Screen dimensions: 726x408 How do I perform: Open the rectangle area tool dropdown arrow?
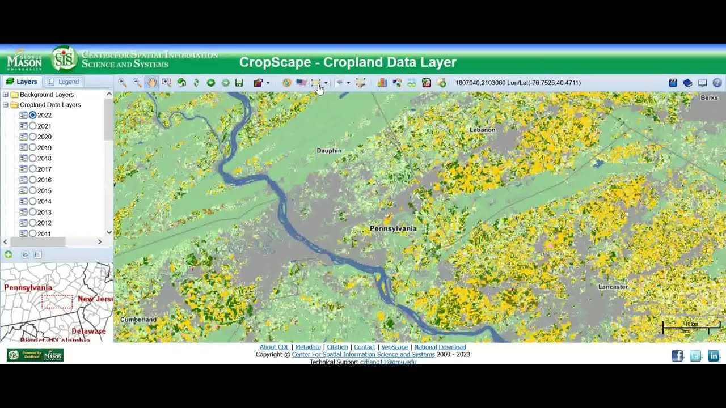coord(326,83)
